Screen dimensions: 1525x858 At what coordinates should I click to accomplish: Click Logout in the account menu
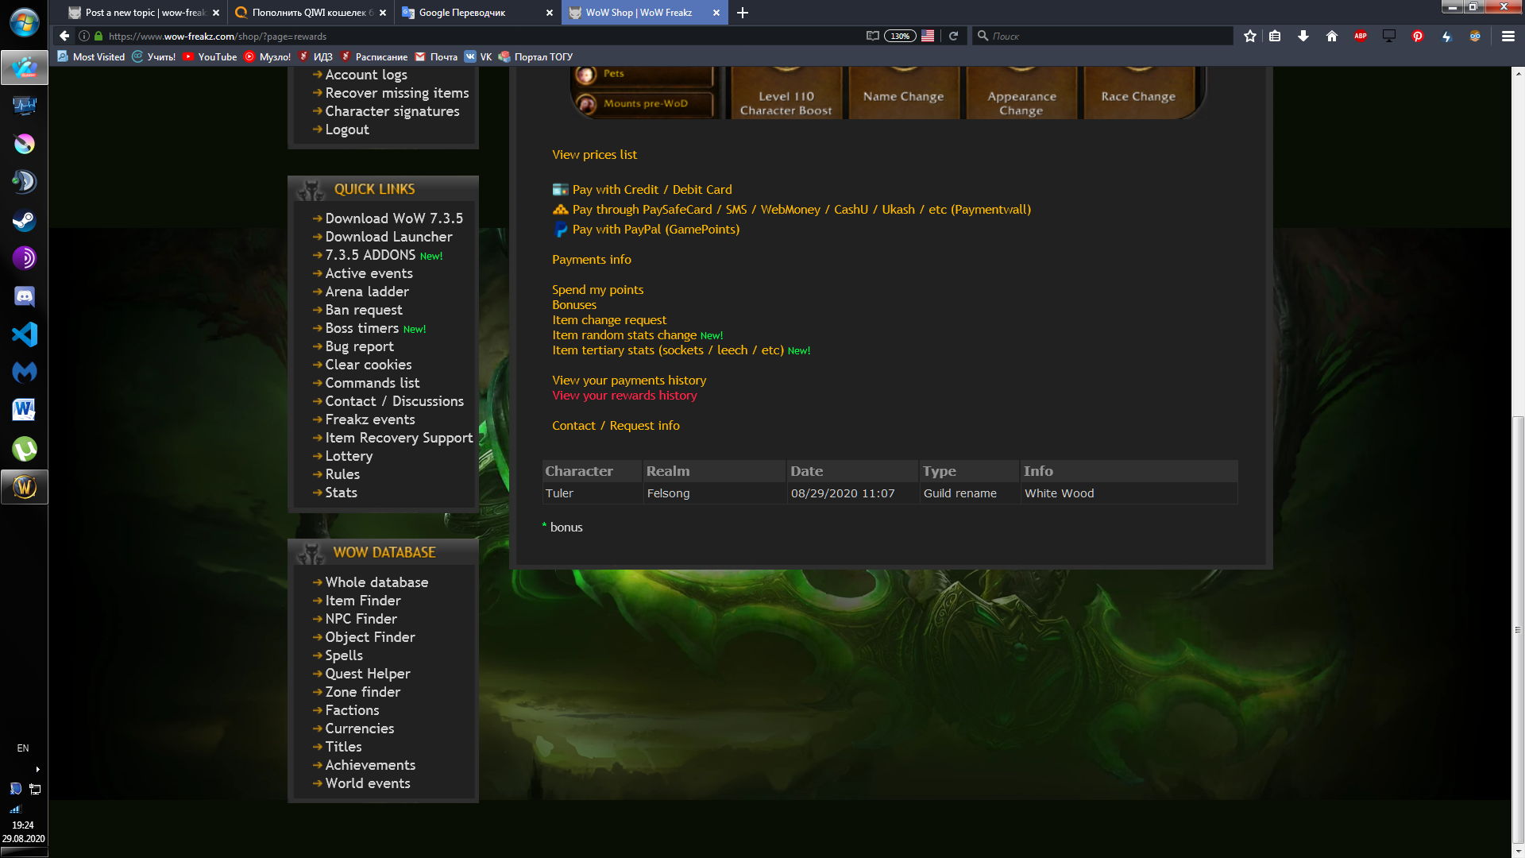coord(347,129)
